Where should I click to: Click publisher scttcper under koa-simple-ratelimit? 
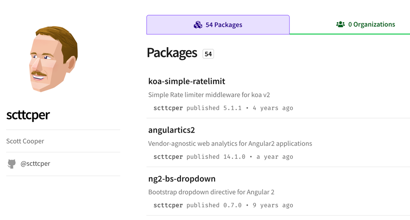(x=168, y=108)
